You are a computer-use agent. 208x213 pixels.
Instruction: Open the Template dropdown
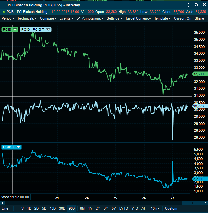[162, 18]
